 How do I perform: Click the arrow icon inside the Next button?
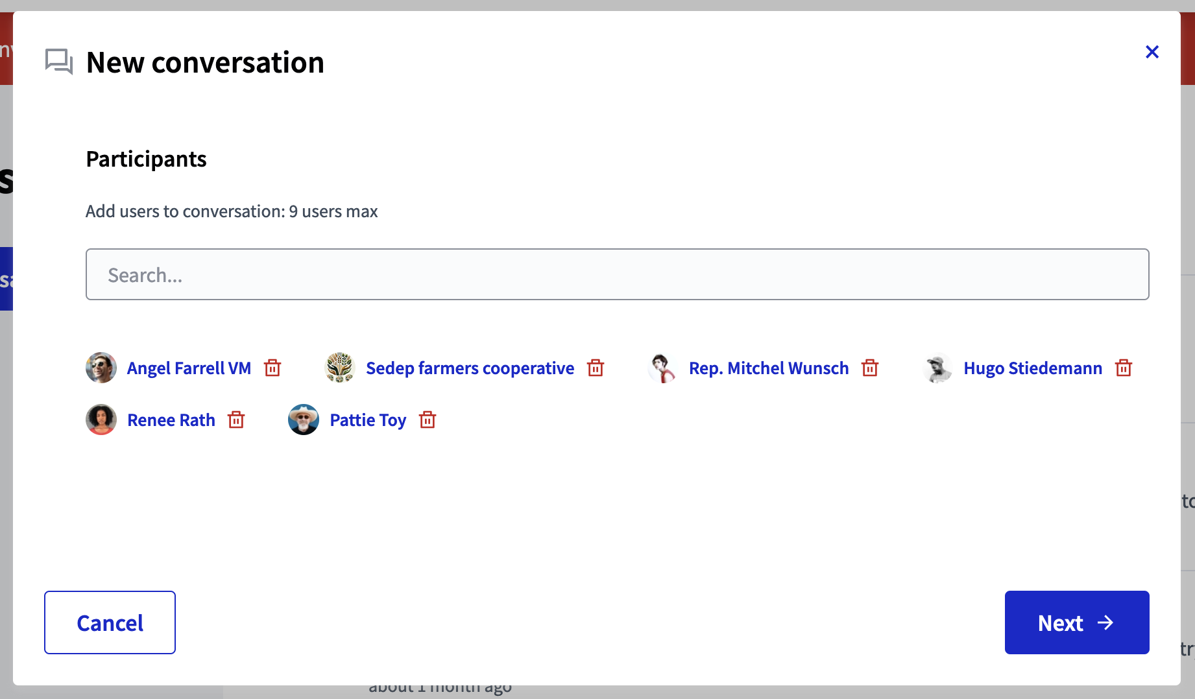tap(1105, 622)
